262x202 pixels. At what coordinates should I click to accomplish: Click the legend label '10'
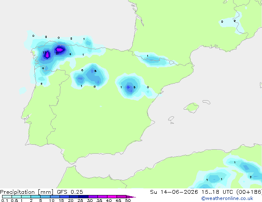tap(52, 200)
